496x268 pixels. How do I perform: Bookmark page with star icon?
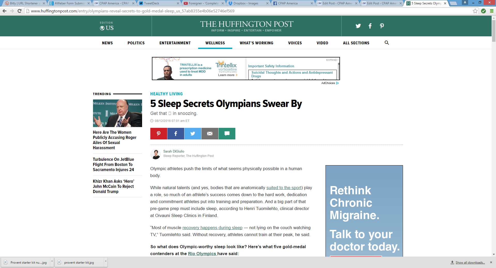475,11
